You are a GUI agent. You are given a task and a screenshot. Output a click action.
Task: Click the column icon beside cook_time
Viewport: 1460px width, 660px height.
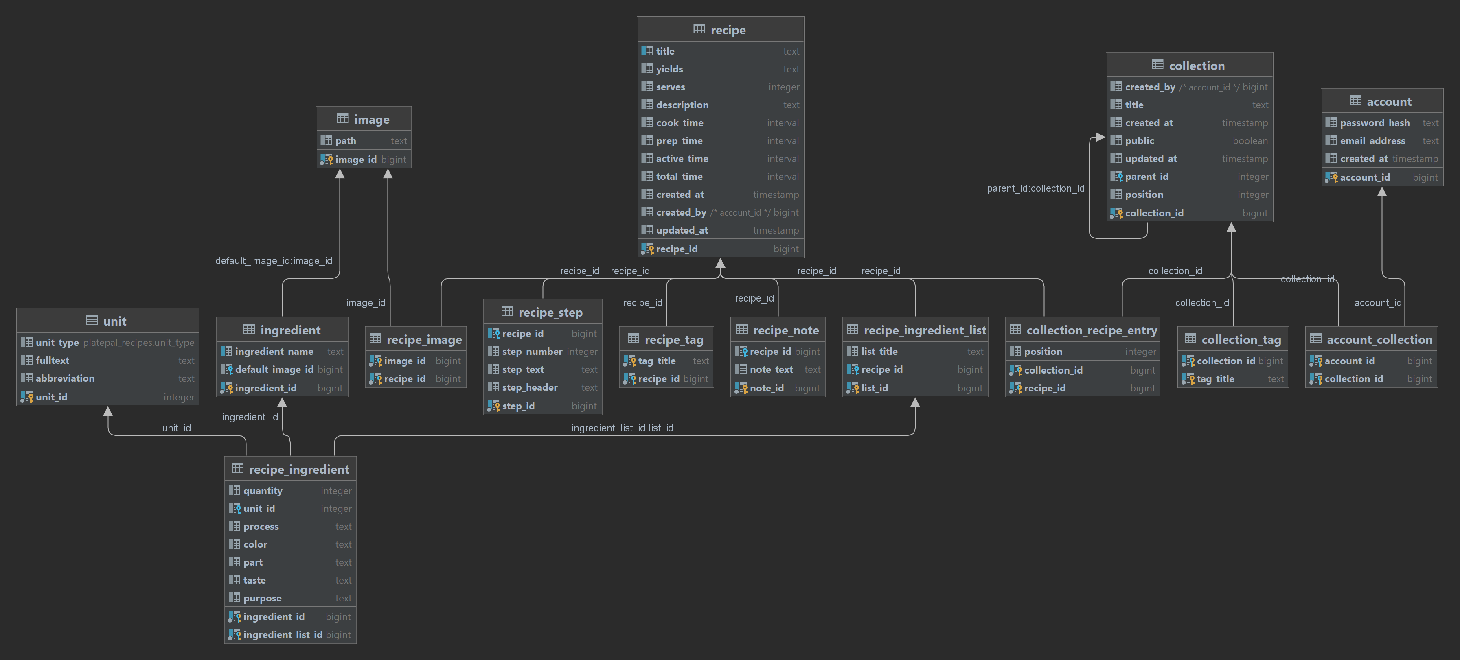tap(647, 122)
